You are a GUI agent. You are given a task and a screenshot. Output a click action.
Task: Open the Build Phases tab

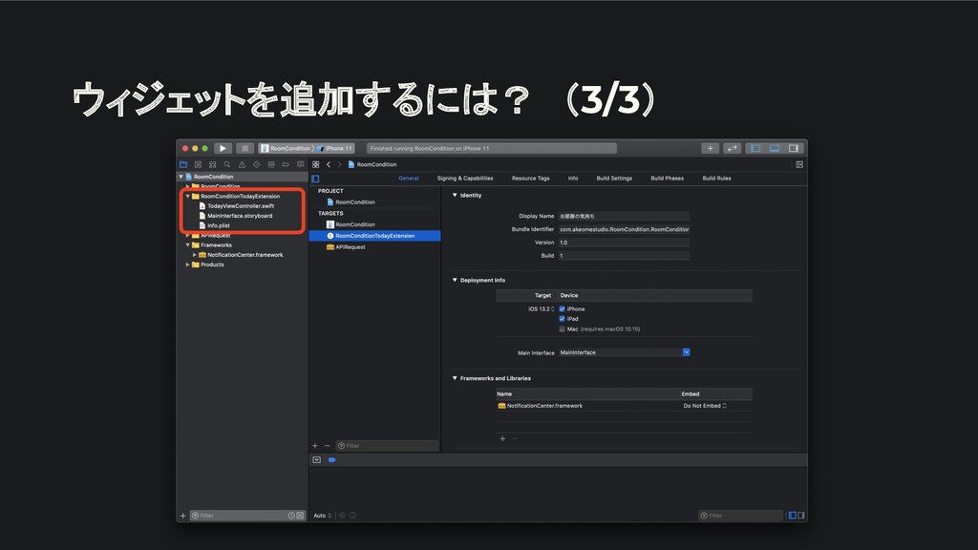[668, 179]
